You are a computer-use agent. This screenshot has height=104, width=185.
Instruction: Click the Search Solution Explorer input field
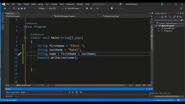(167, 20)
